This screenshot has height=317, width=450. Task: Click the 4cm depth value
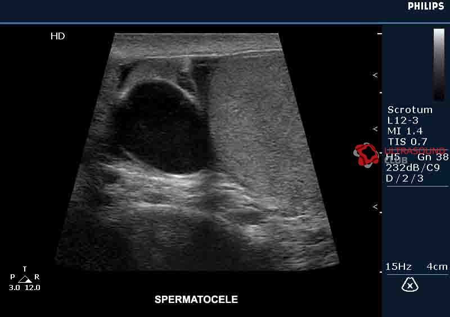[437, 267]
